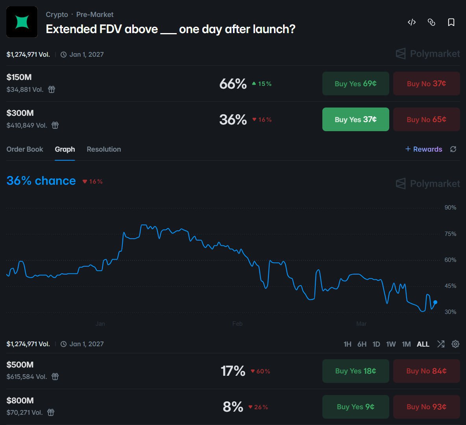Open the Resolution tab
The height and width of the screenshot is (425, 466).
tap(104, 149)
